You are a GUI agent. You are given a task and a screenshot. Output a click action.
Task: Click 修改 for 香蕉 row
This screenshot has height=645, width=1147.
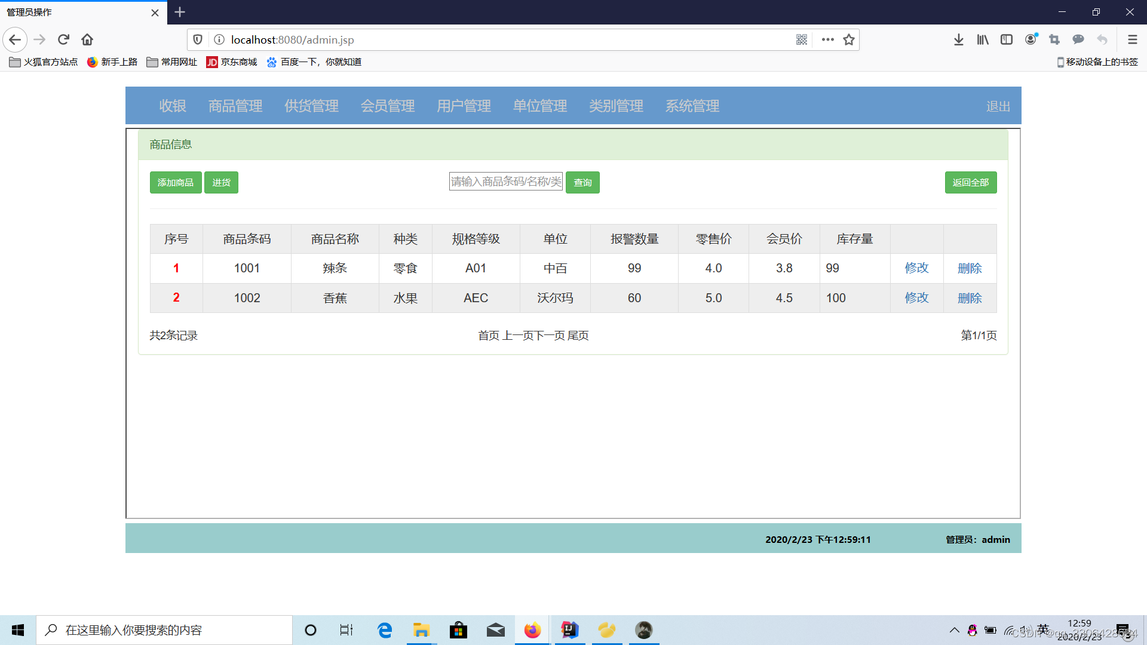coord(916,298)
